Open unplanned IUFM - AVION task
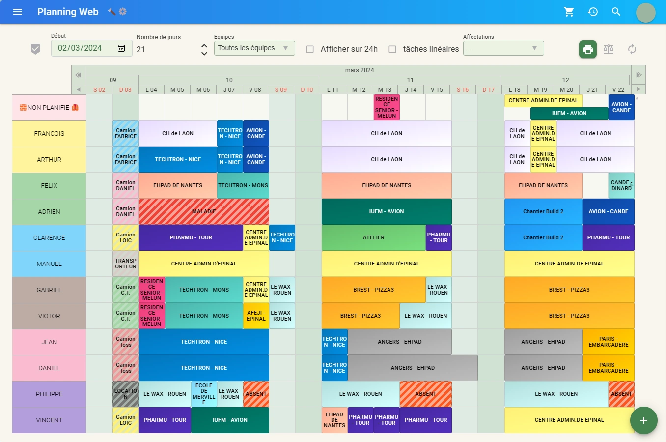The image size is (666, 442). click(569, 114)
